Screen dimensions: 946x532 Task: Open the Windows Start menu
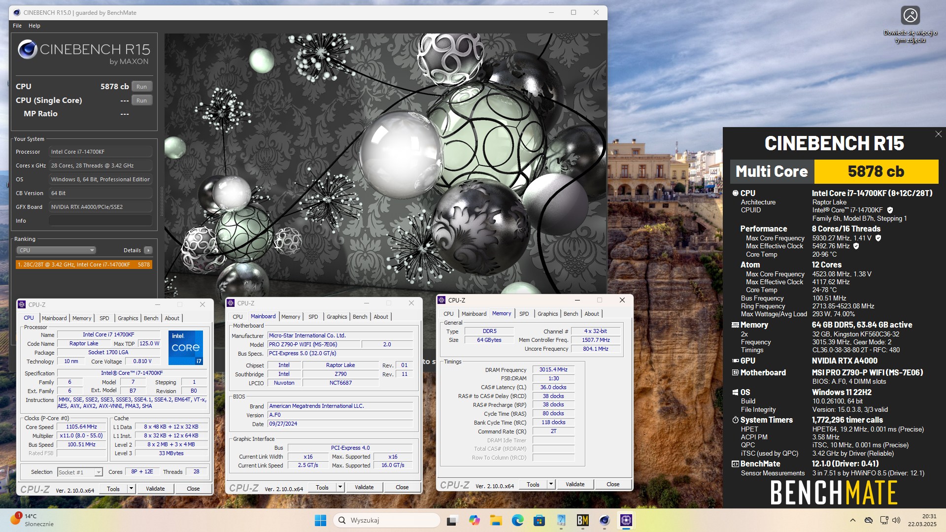click(x=320, y=520)
